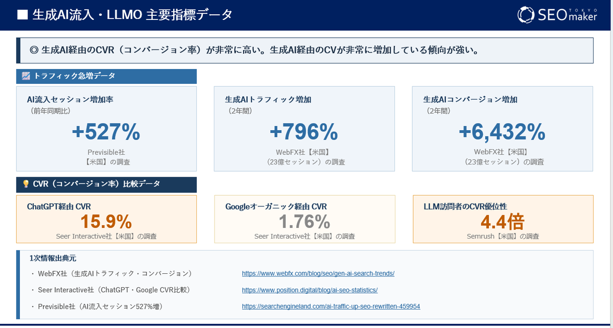Click Seer Interactive caption under 15.9%
613x328 pixels.
click(106, 237)
